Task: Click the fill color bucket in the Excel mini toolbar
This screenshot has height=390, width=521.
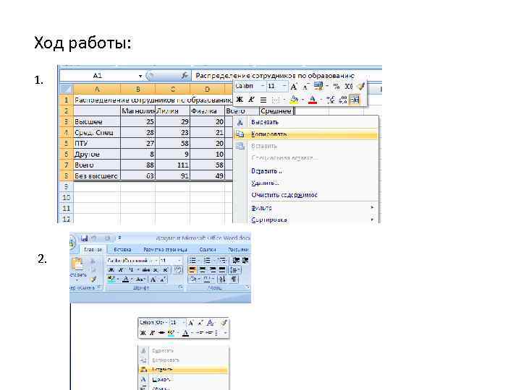Action: pos(294,100)
